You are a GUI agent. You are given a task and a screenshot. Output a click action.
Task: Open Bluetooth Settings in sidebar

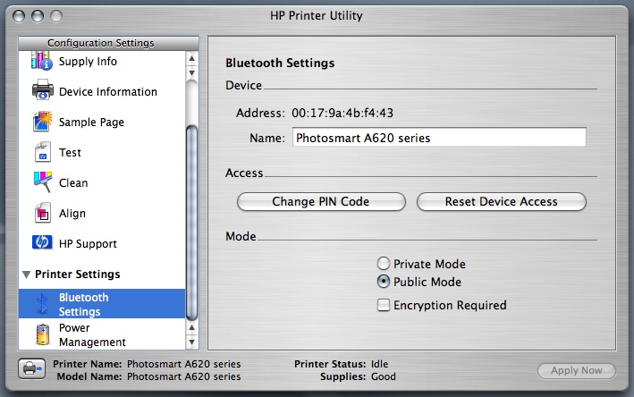tap(83, 304)
